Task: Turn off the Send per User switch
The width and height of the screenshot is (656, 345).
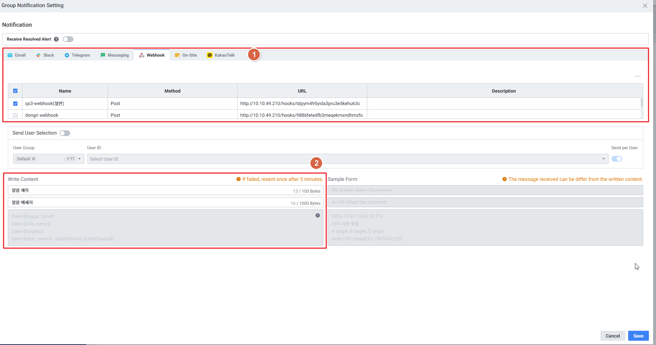Action: click(x=617, y=159)
